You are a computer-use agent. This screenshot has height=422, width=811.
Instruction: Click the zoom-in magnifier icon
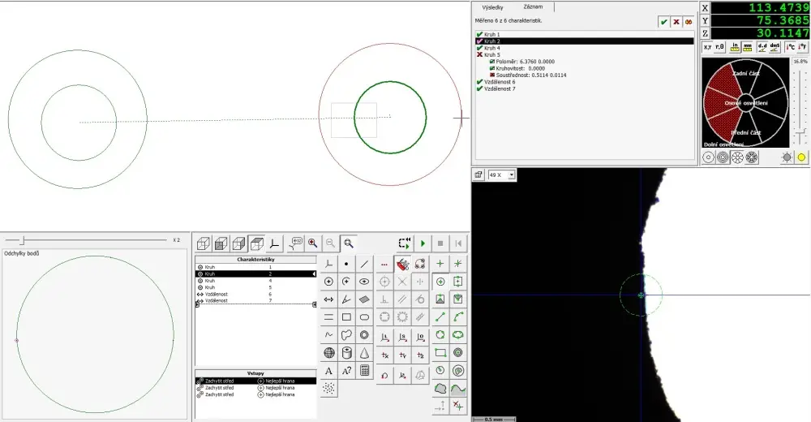(313, 243)
